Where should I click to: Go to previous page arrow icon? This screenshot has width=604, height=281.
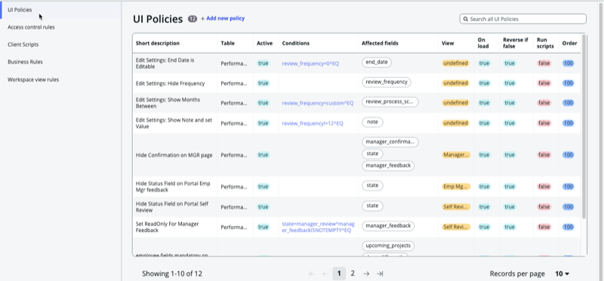coord(325,273)
